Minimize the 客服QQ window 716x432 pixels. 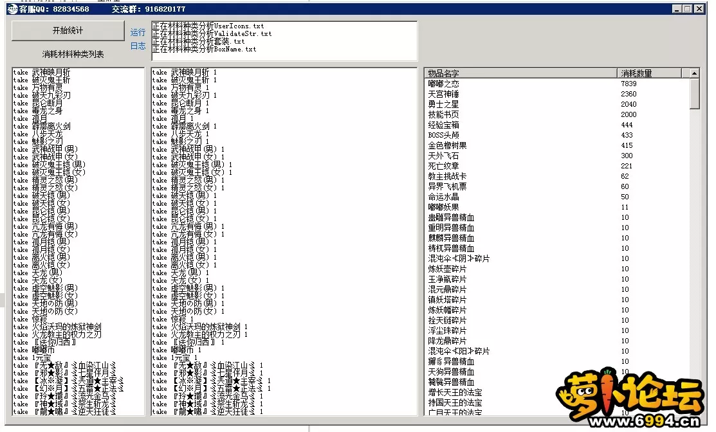(x=677, y=8)
